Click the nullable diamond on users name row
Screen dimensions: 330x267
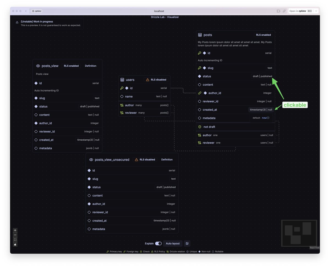122,97
